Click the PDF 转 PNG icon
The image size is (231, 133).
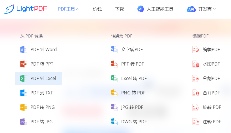(x=24, y=107)
